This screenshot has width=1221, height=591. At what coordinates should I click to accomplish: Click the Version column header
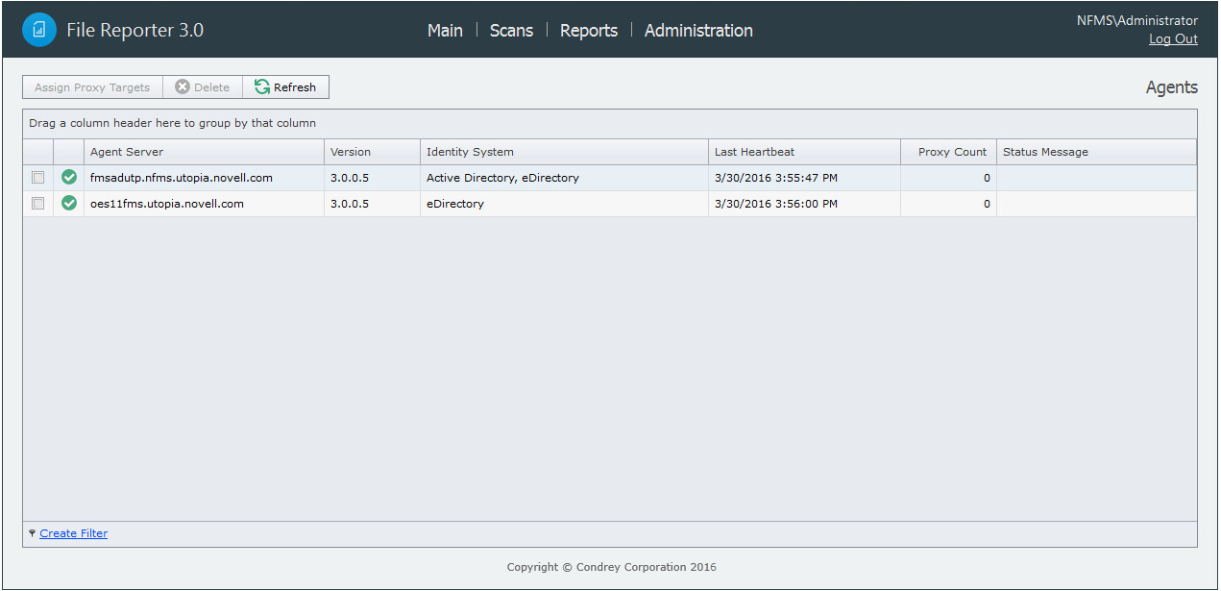(x=351, y=152)
